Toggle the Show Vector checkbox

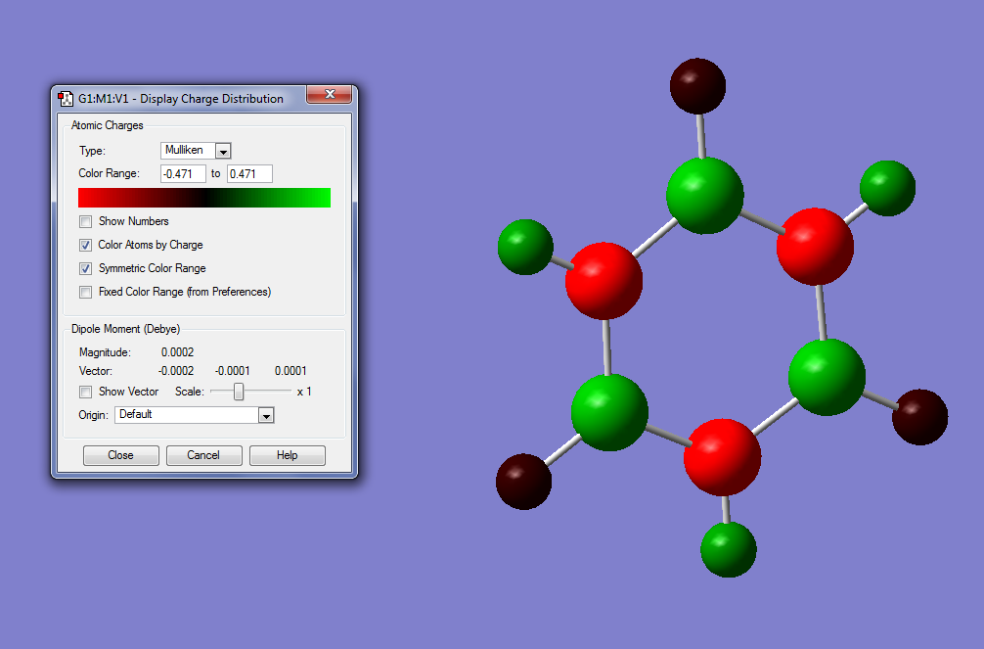[86, 392]
